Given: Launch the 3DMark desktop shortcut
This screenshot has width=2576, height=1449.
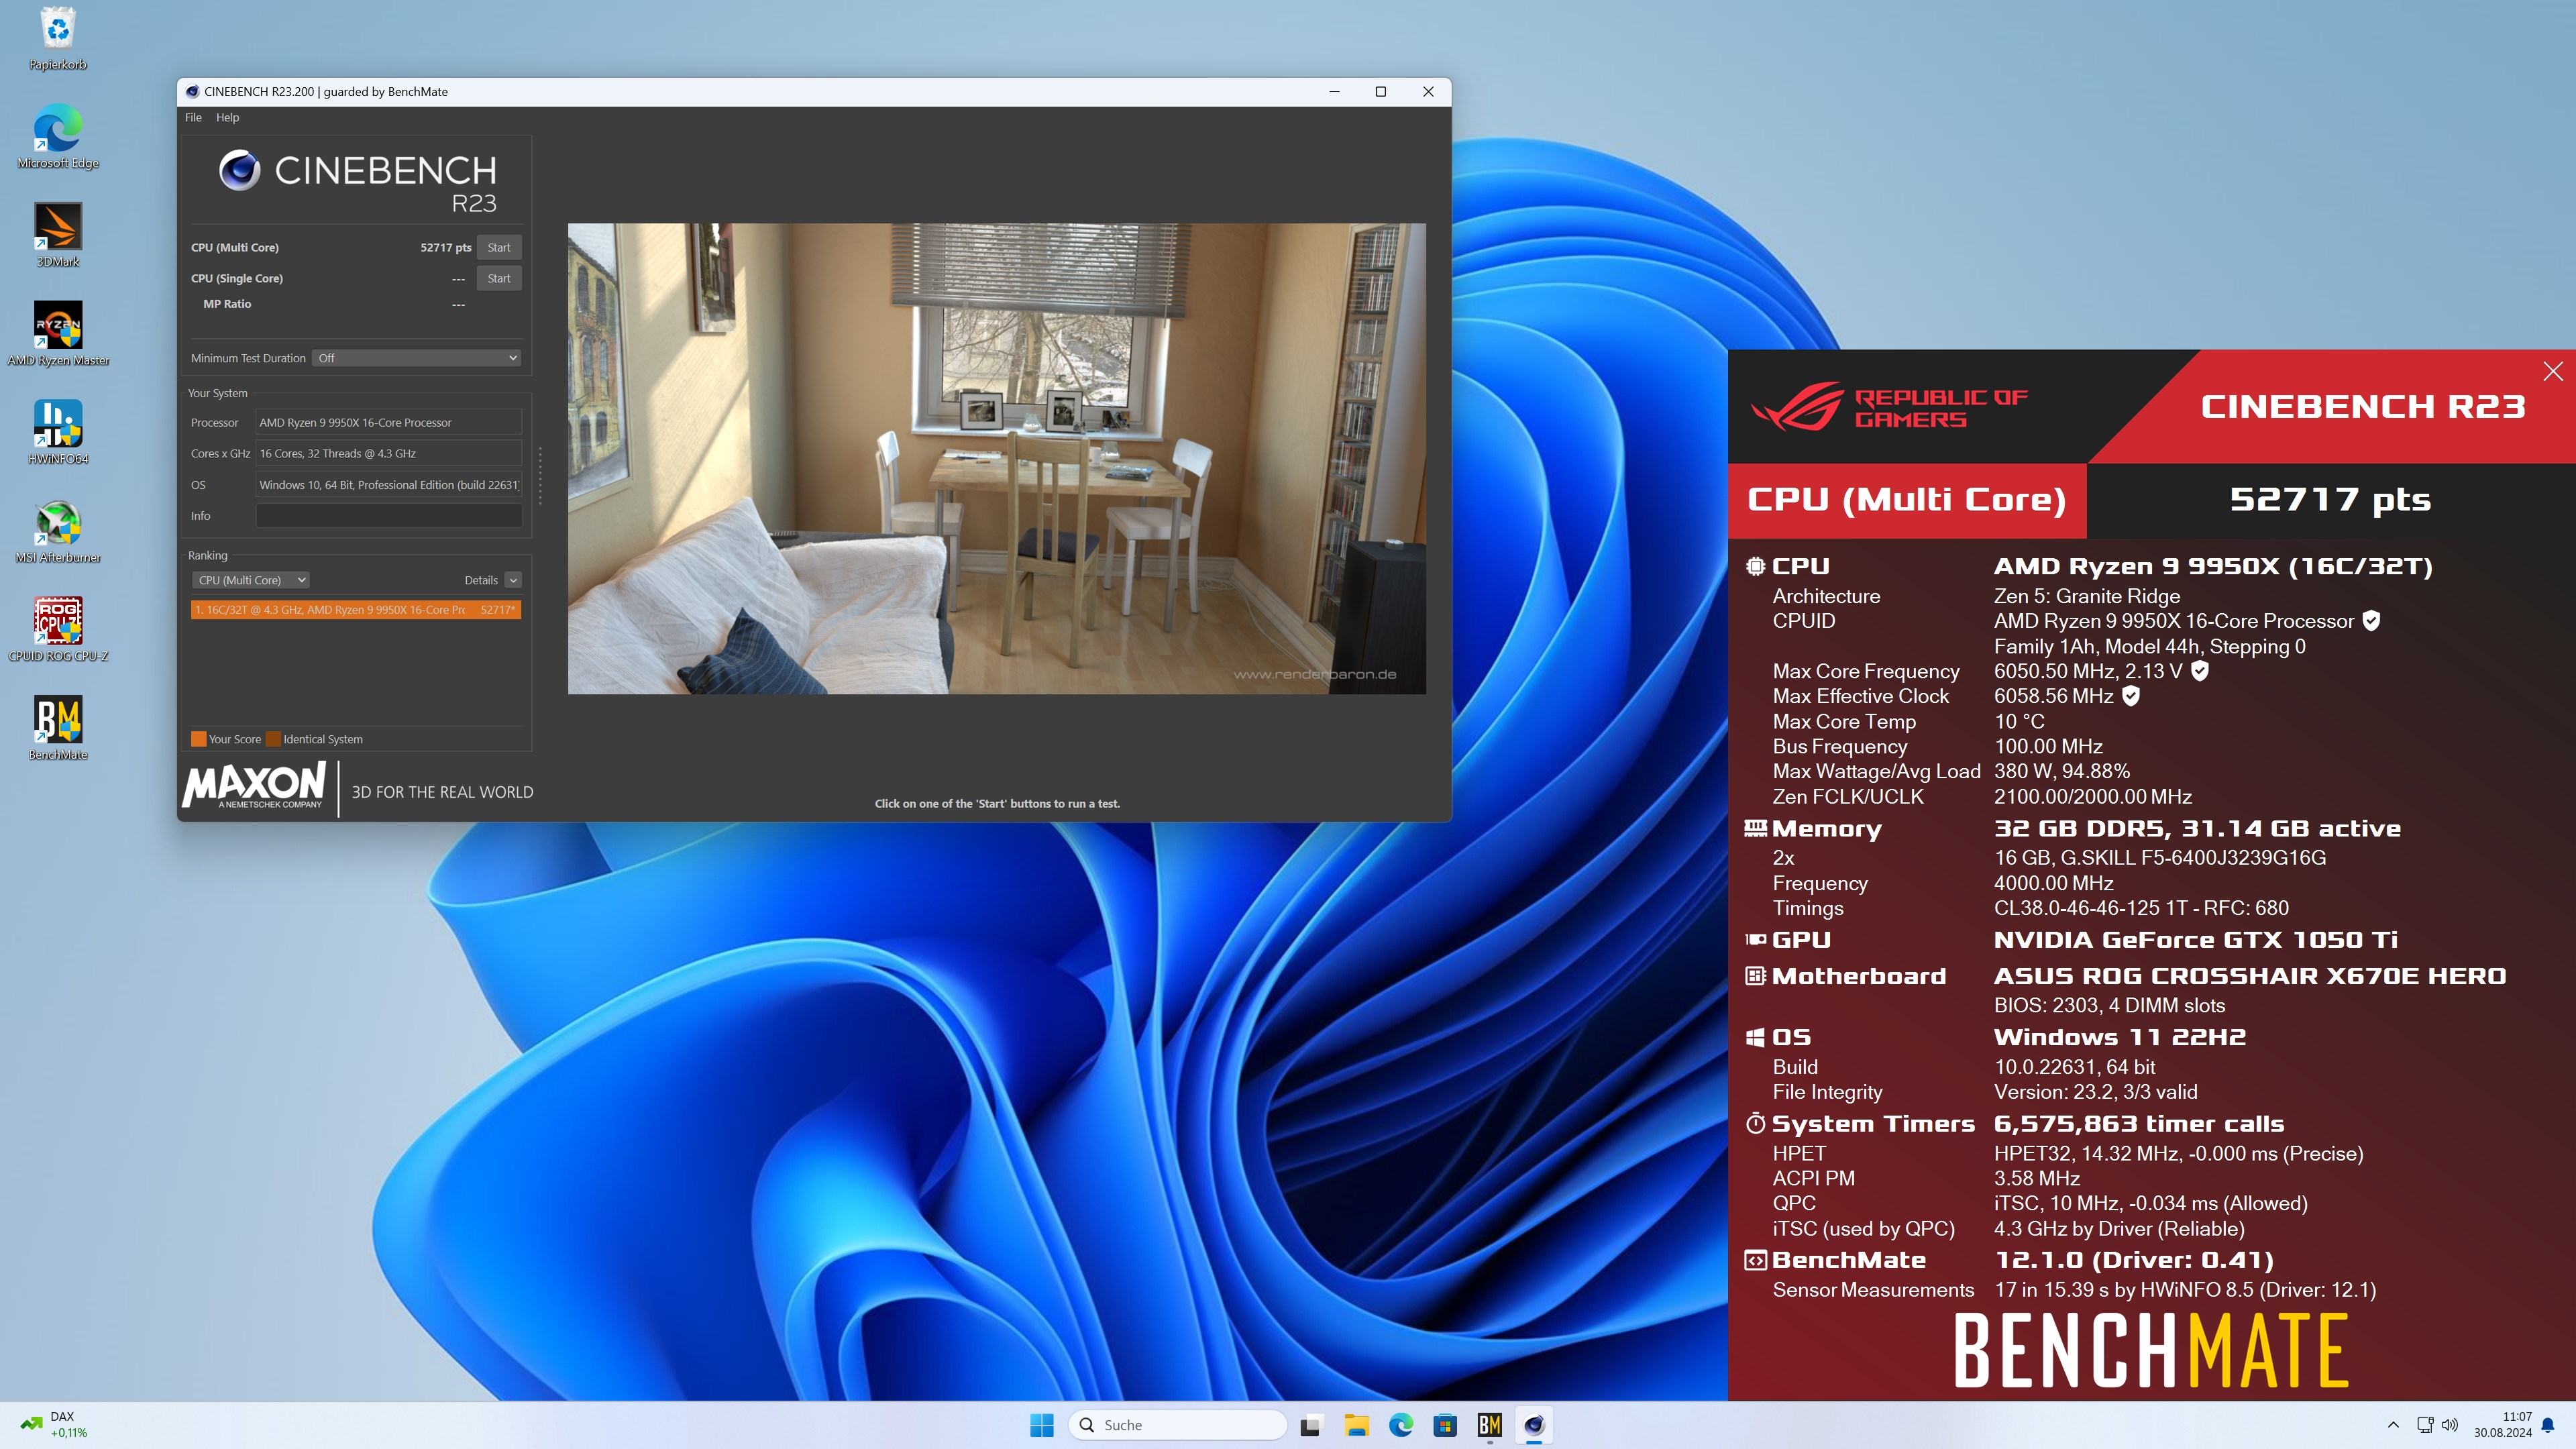Looking at the screenshot, I should pos(58,227).
